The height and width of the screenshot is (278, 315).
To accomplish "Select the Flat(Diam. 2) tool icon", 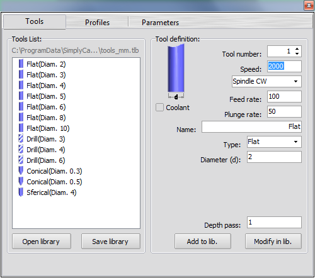I will point(21,64).
